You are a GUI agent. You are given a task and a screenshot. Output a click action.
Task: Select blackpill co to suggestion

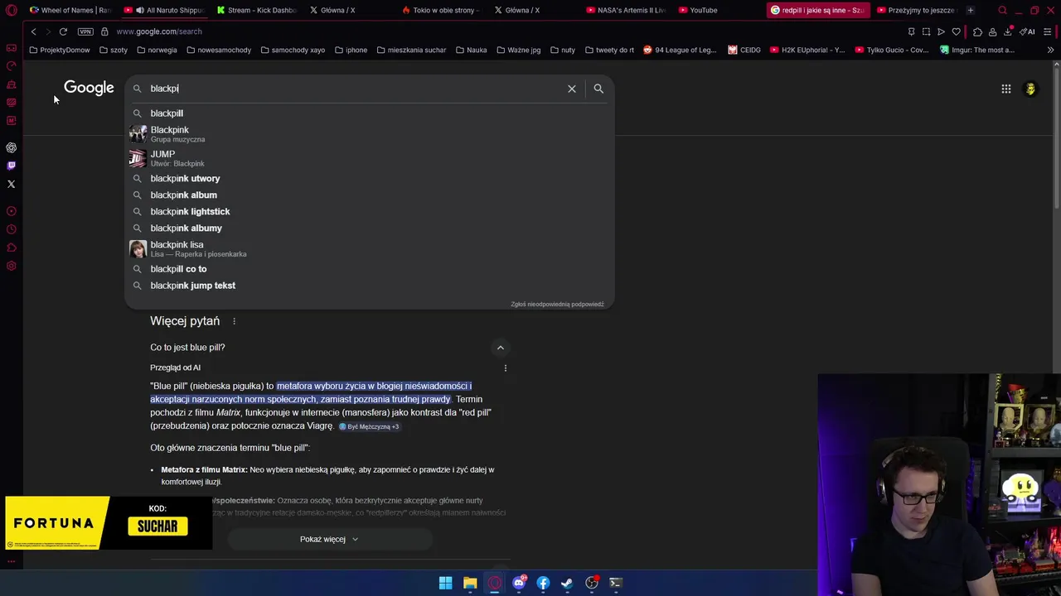coord(369,269)
